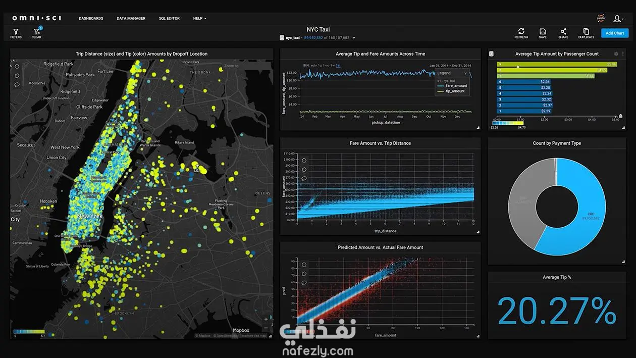The width and height of the screenshot is (636, 358).
Task: Refresh the NYC Taxi dashboard
Action: pyautogui.click(x=521, y=33)
